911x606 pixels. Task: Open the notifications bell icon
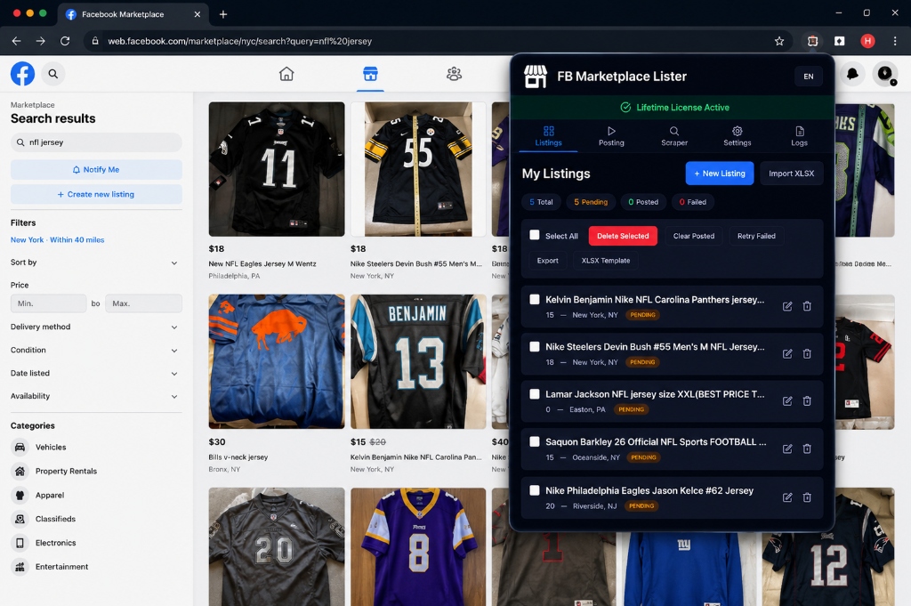(852, 74)
